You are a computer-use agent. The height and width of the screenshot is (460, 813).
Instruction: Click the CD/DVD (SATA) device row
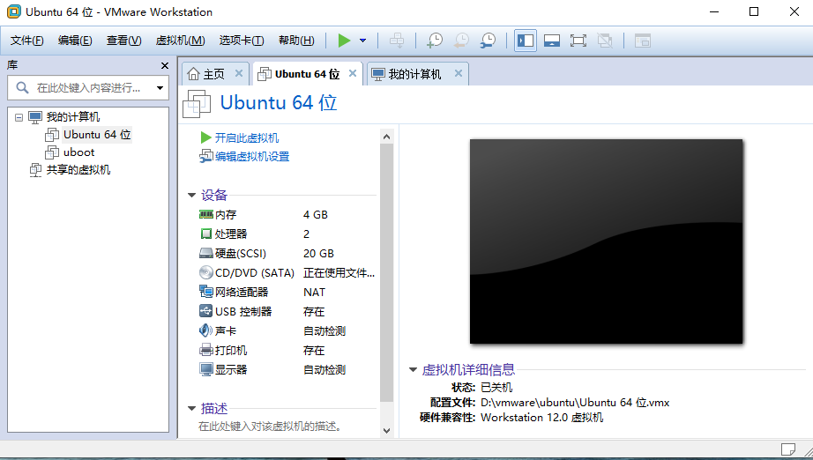[x=287, y=273]
